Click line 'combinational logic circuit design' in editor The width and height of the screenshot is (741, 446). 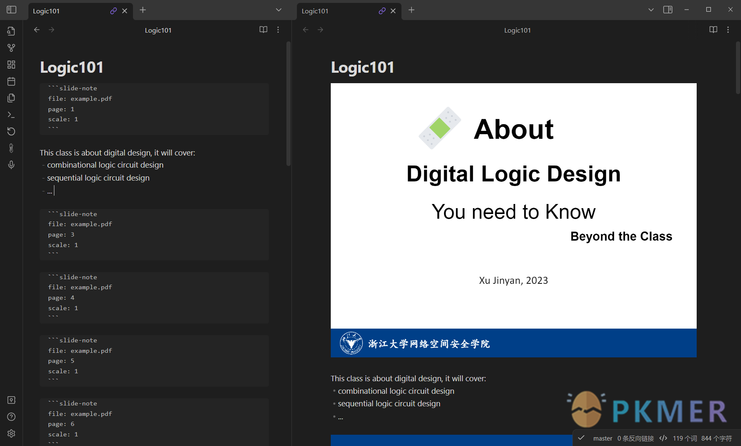point(105,165)
